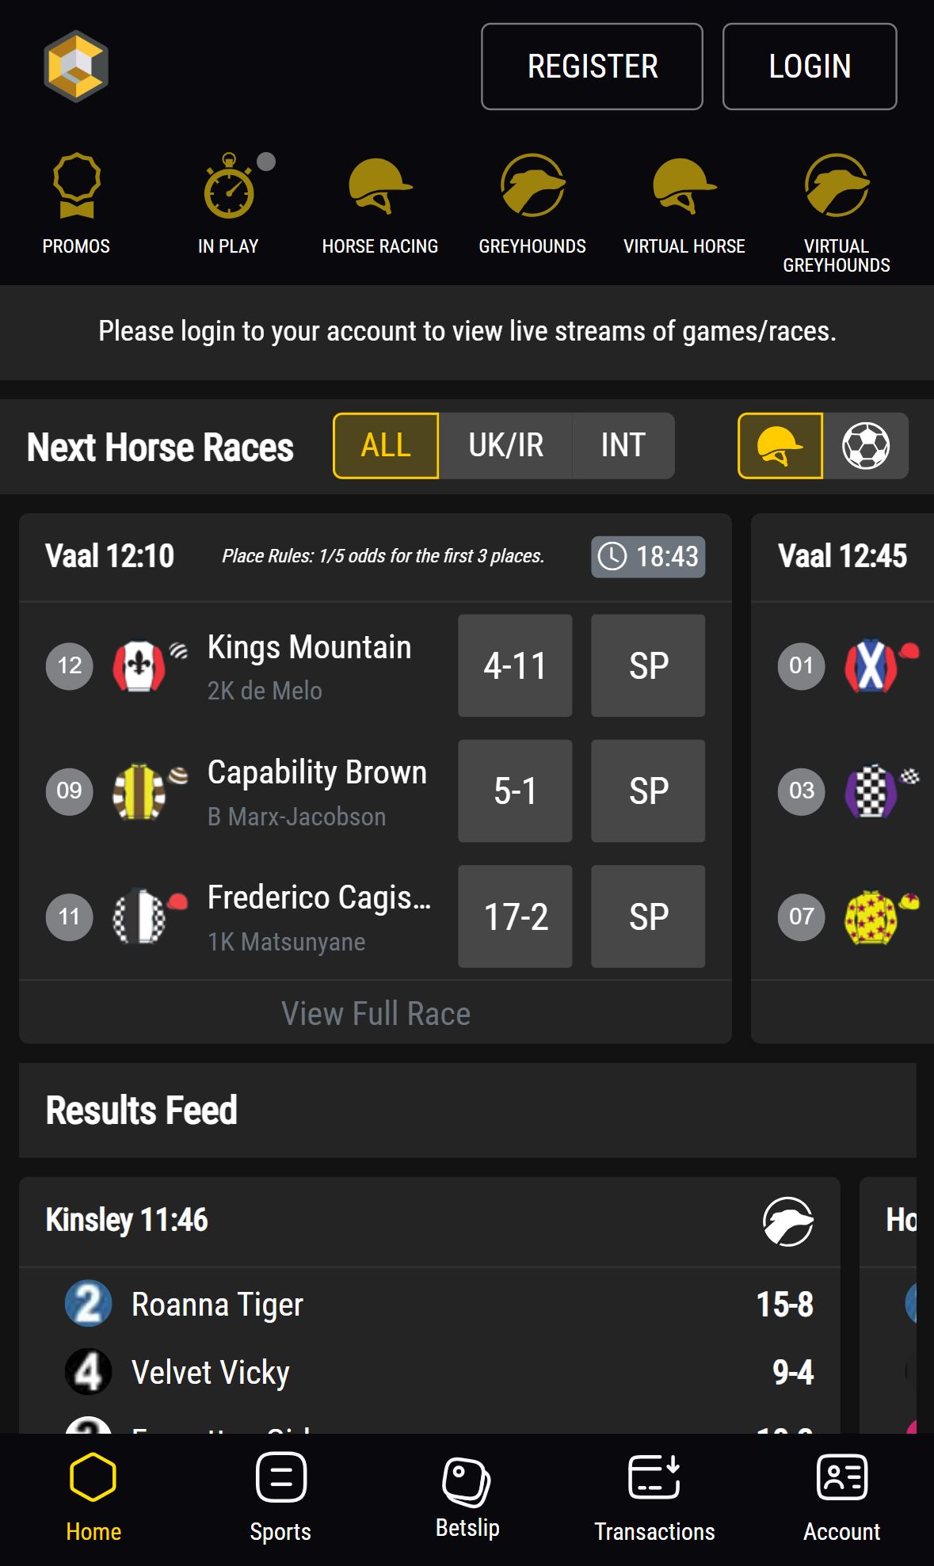Image resolution: width=934 pixels, height=1566 pixels.
Task: Click the REGISTER button
Action: [x=592, y=67]
